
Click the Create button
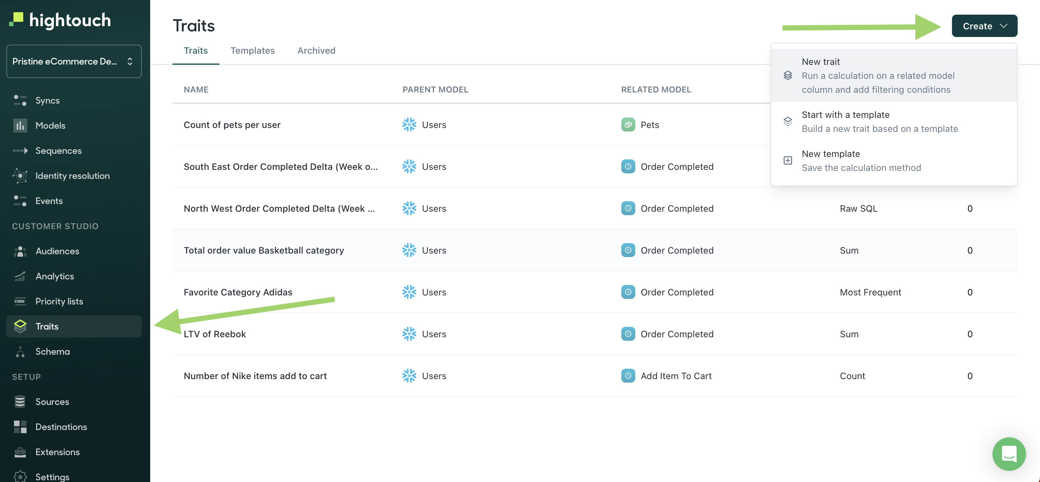(x=984, y=25)
